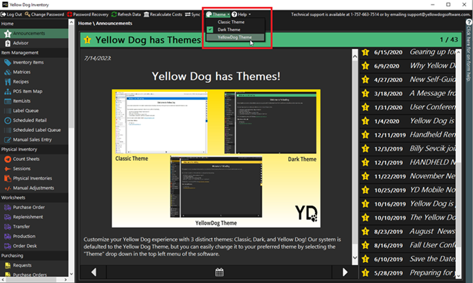The width and height of the screenshot is (473, 283).
Task: Click the Manual Adjustments plus-minus icon
Action: point(8,188)
